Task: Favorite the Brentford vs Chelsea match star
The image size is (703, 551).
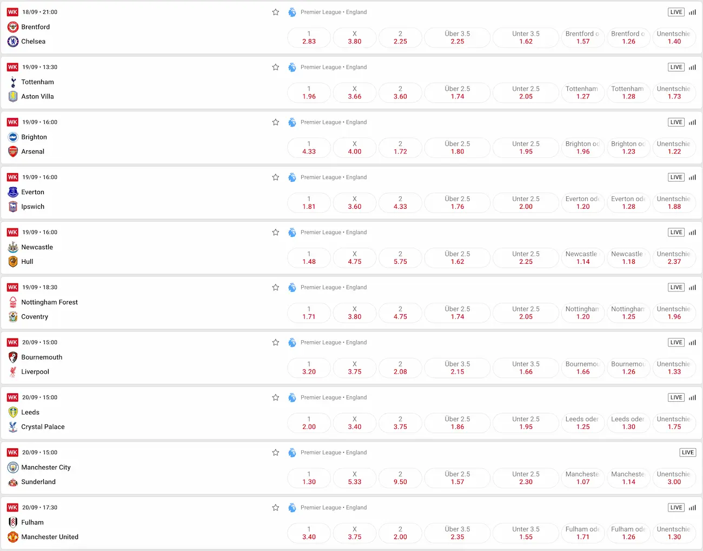Action: pyautogui.click(x=275, y=12)
